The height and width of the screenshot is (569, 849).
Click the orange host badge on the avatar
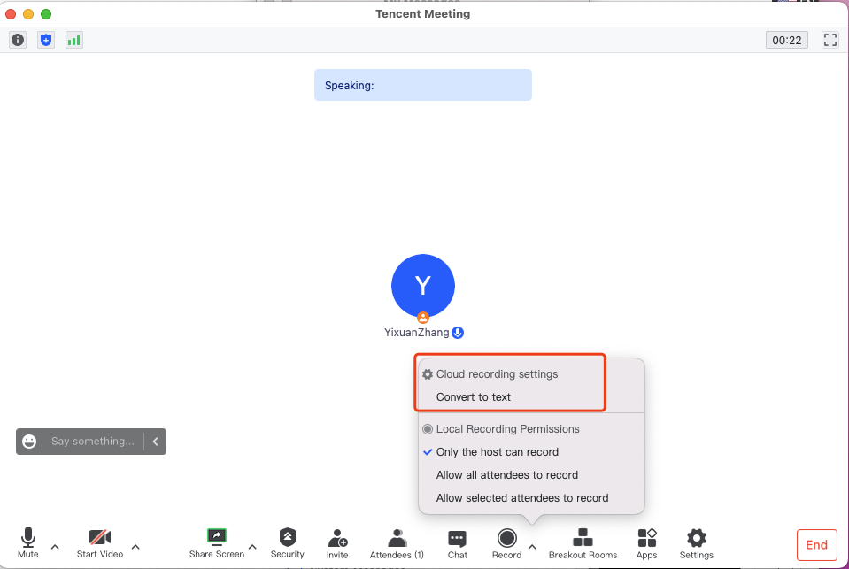pyautogui.click(x=423, y=318)
